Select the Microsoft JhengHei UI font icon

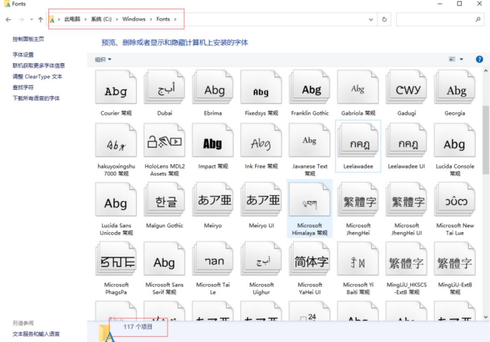[x=407, y=200]
